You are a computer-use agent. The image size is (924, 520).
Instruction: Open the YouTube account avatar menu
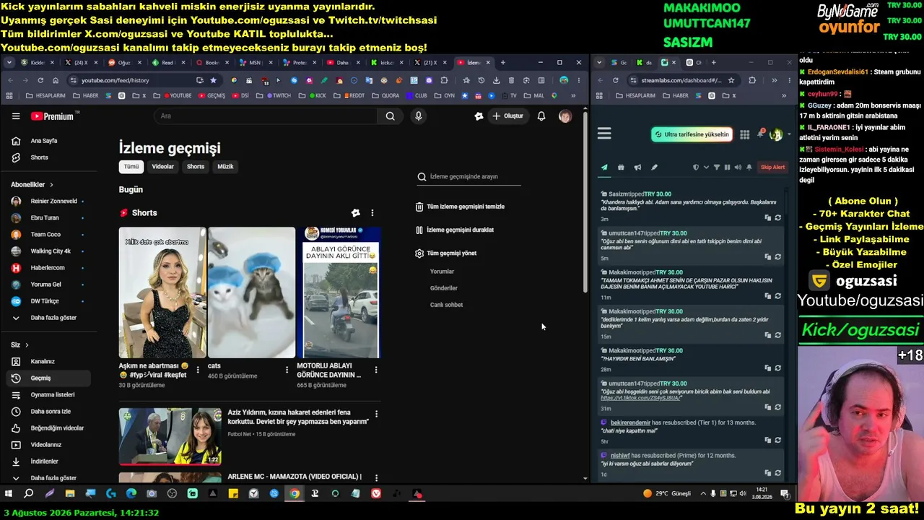pyautogui.click(x=565, y=116)
